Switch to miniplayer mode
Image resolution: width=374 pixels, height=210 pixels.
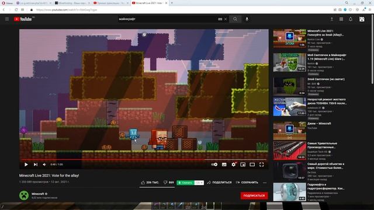coord(243,164)
